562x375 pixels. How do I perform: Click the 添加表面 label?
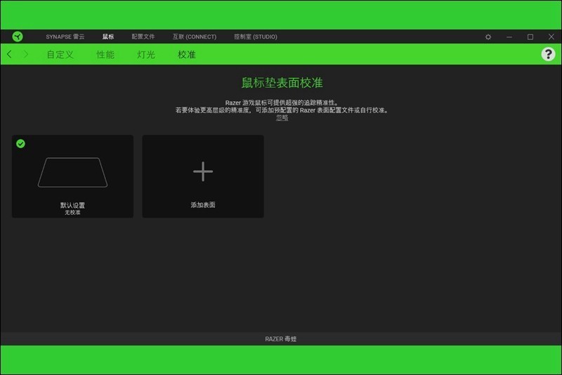click(x=203, y=205)
